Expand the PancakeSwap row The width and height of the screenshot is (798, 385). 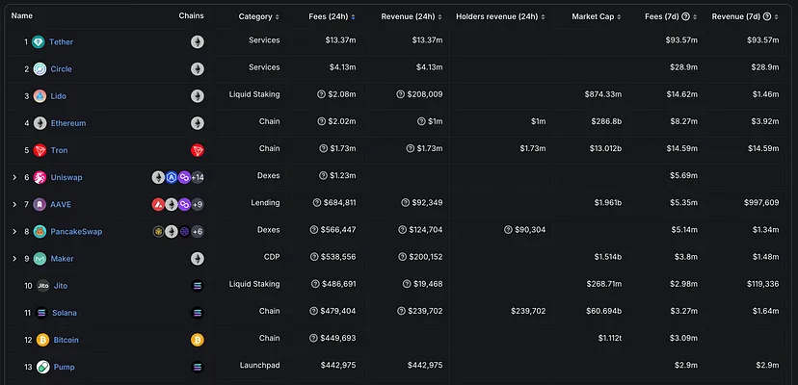[14, 232]
